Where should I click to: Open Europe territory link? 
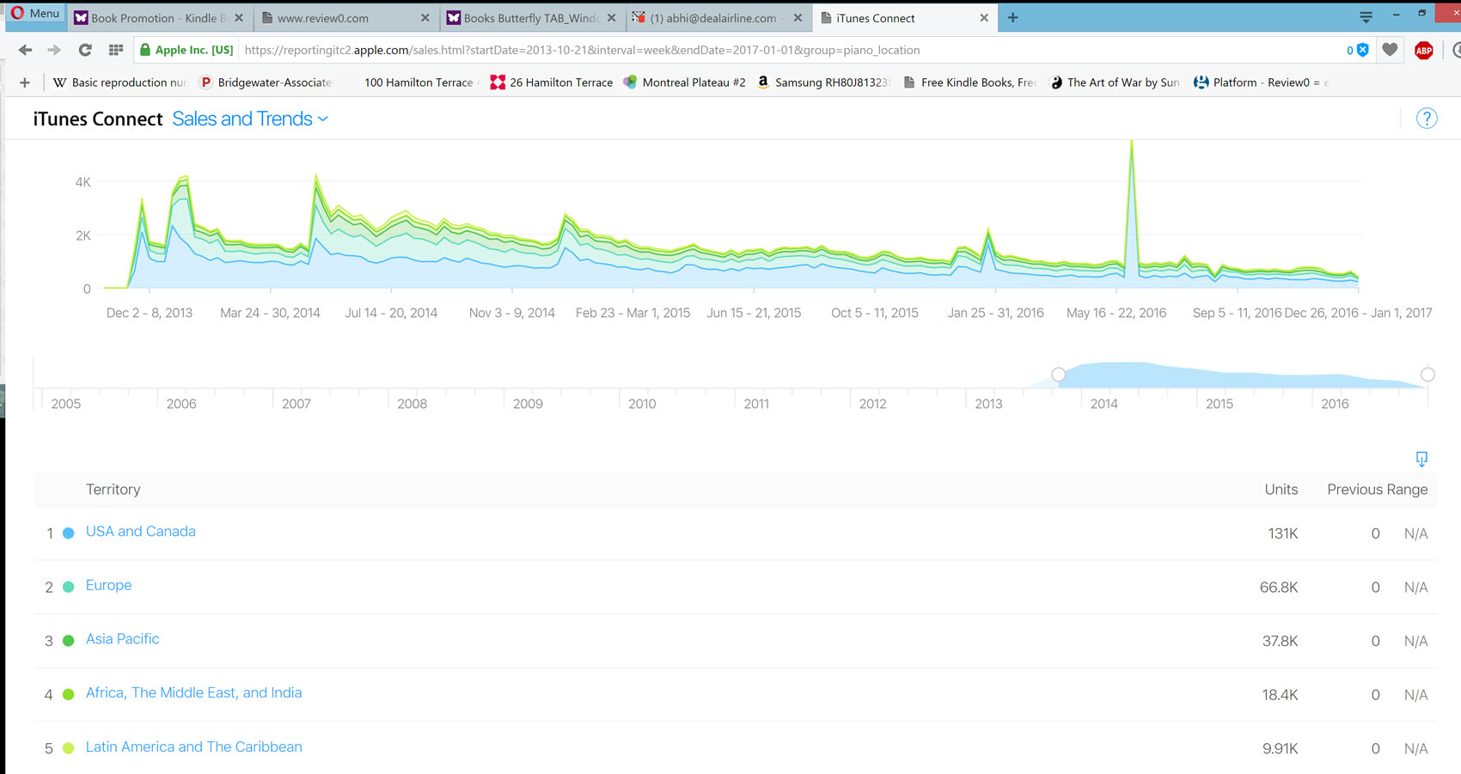click(x=108, y=585)
